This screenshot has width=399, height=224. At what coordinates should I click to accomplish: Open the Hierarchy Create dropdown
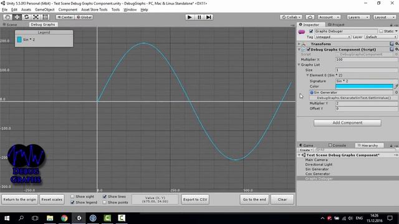[x=306, y=150]
